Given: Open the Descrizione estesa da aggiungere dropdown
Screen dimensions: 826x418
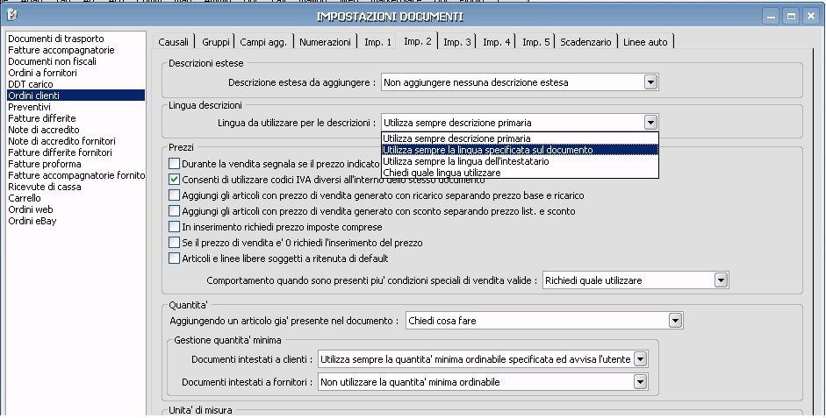Looking at the screenshot, I should (x=650, y=82).
